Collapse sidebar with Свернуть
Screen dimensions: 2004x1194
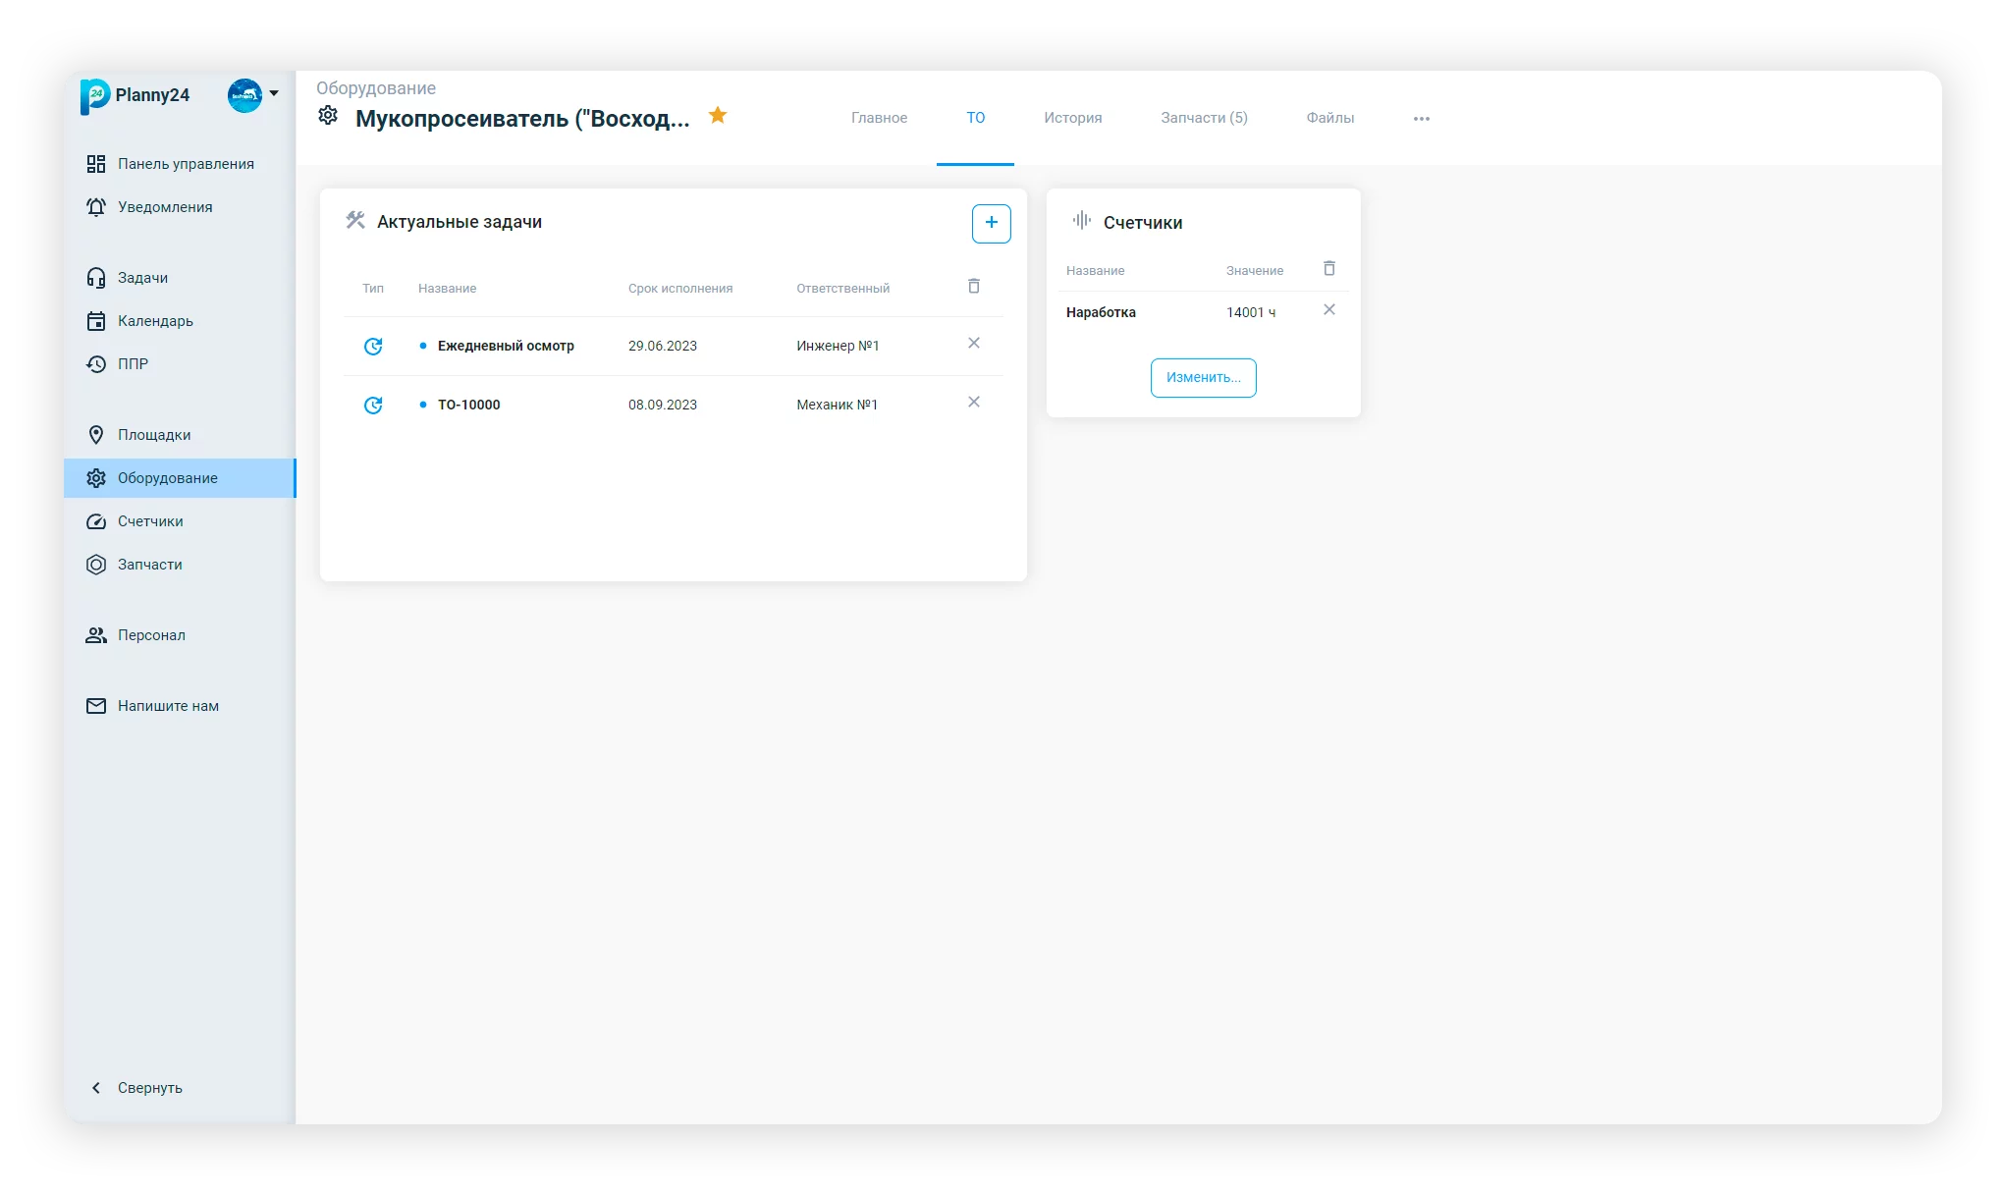[x=148, y=1087]
